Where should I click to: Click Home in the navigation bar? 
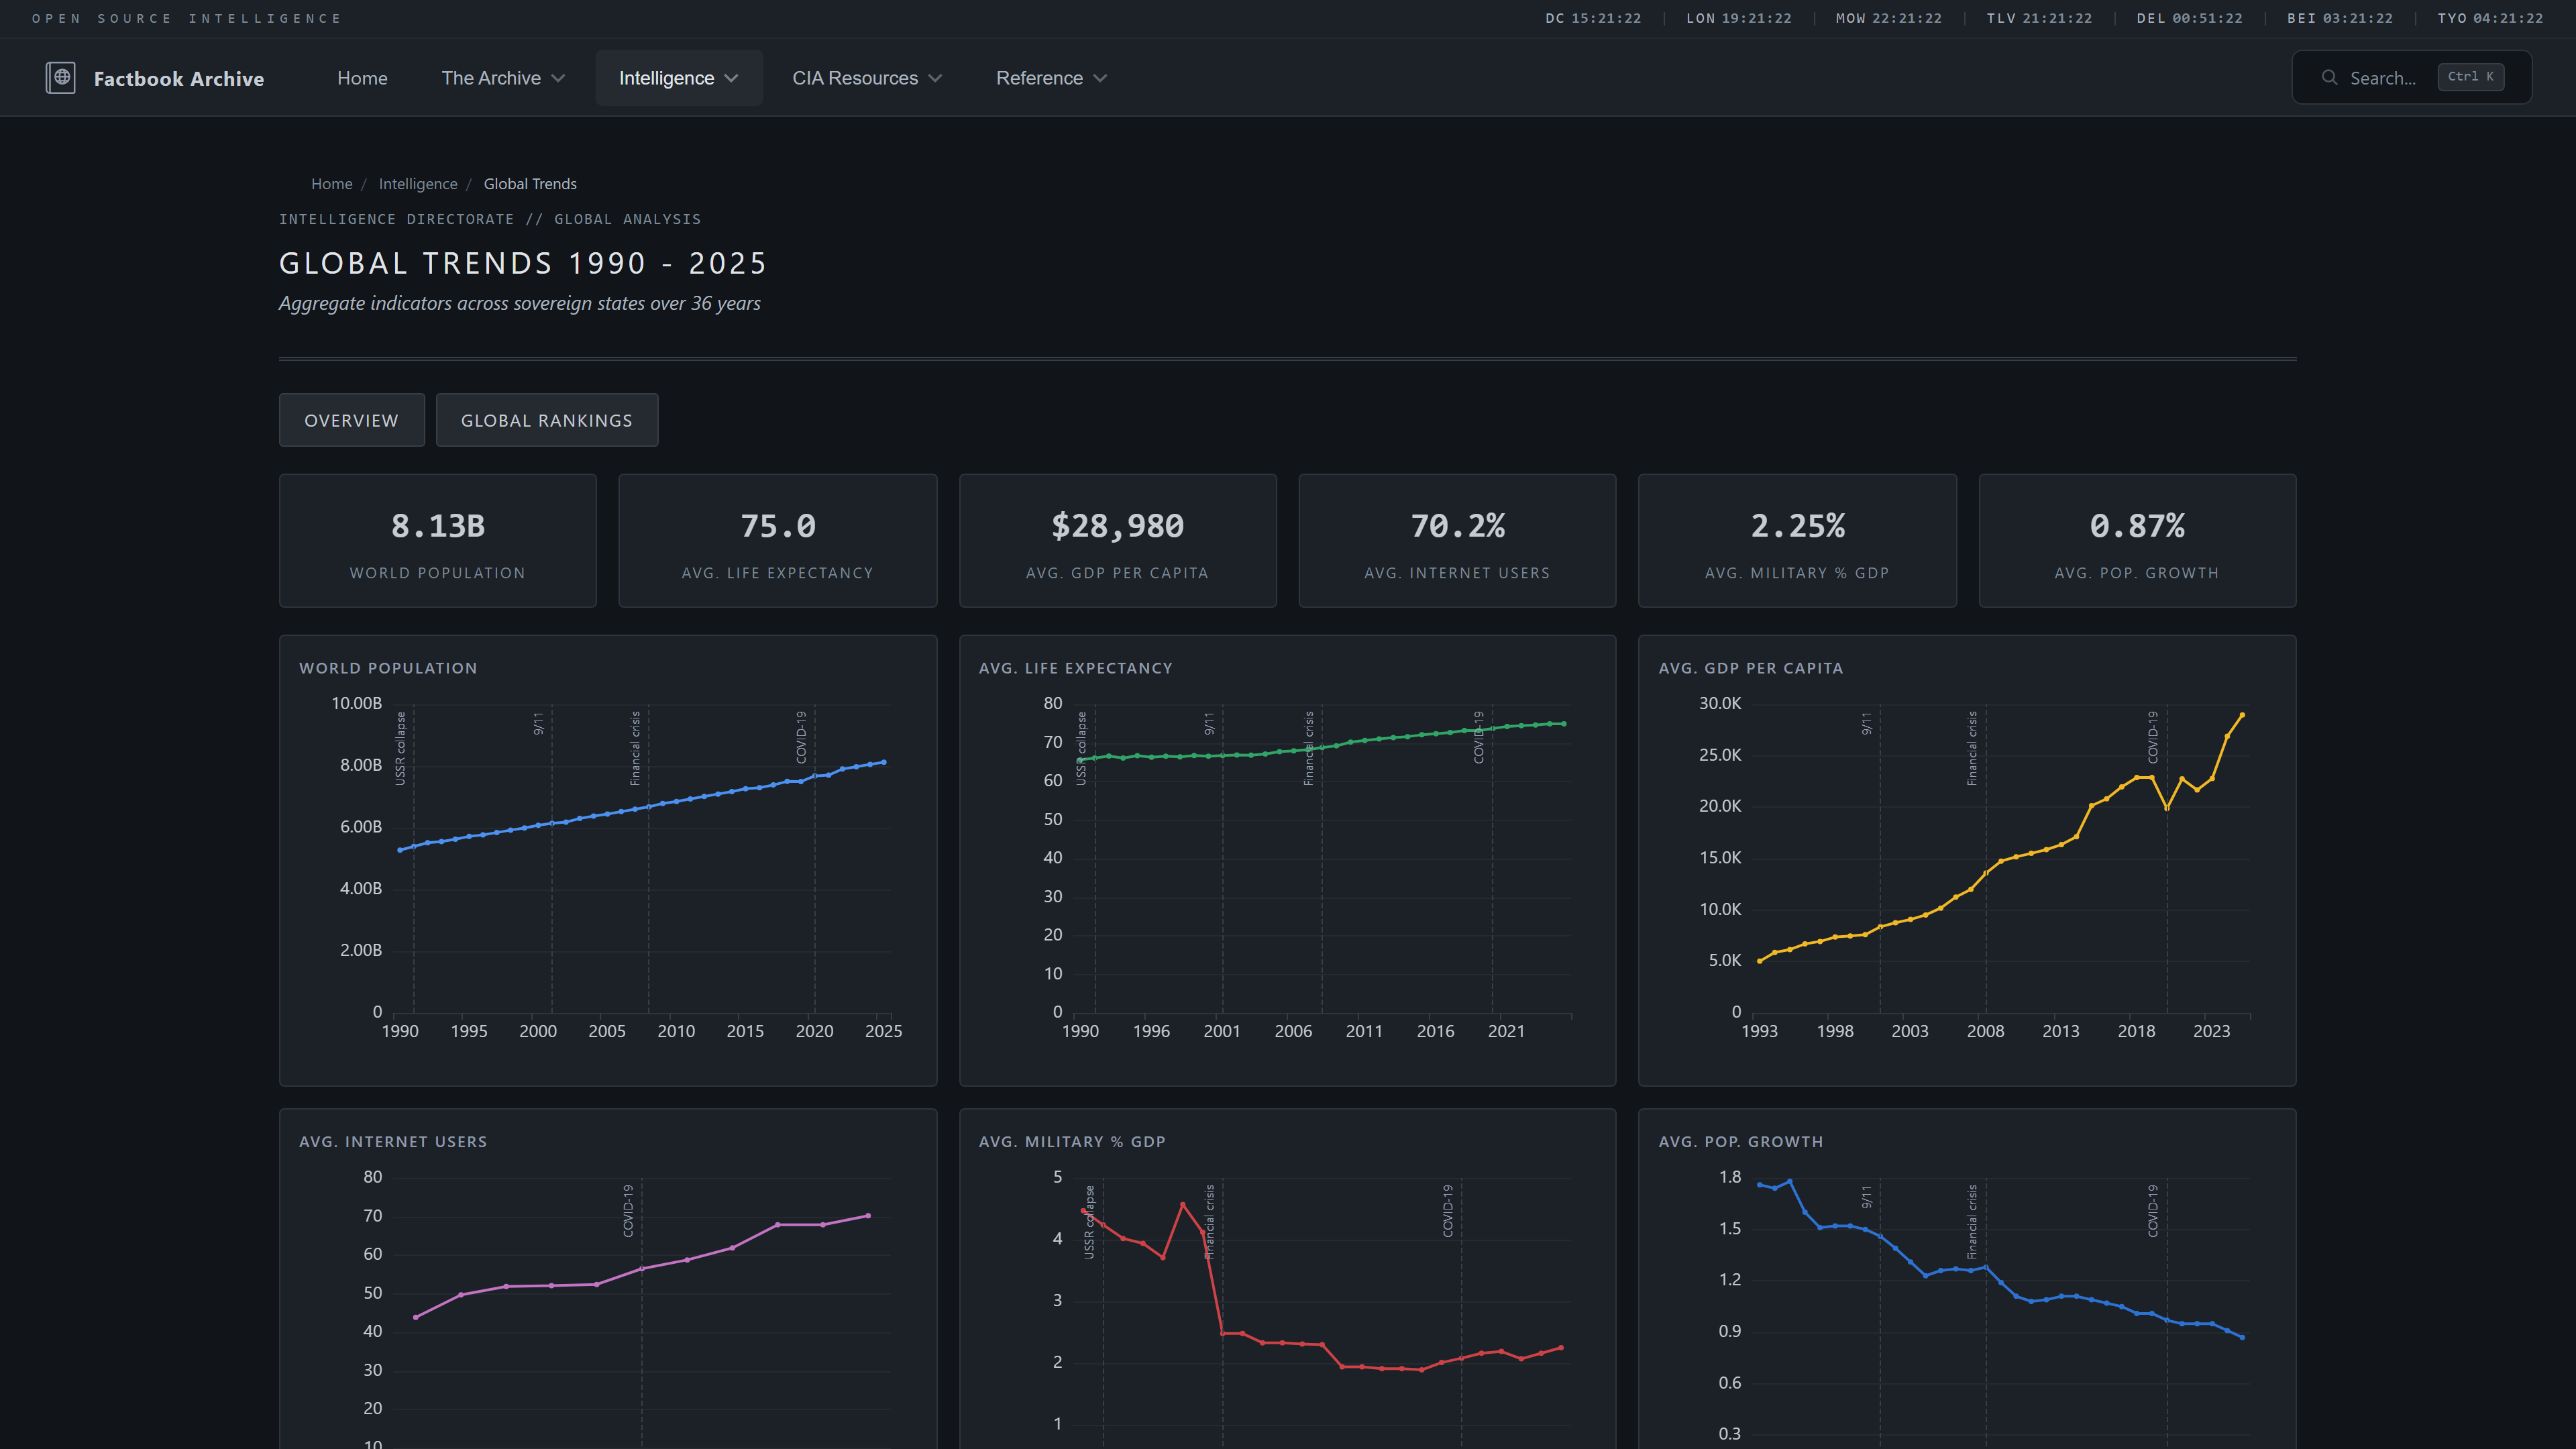[x=362, y=77]
